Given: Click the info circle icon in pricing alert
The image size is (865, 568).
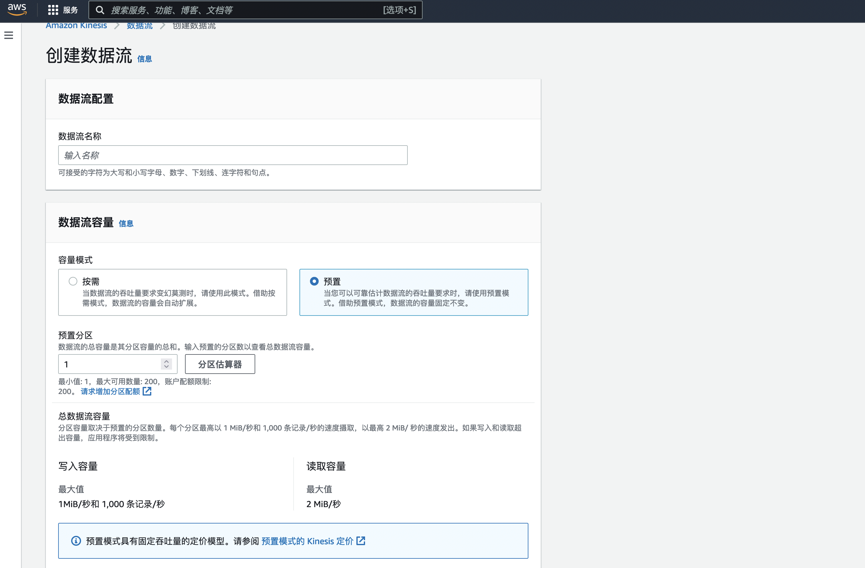Looking at the screenshot, I should click(x=76, y=541).
